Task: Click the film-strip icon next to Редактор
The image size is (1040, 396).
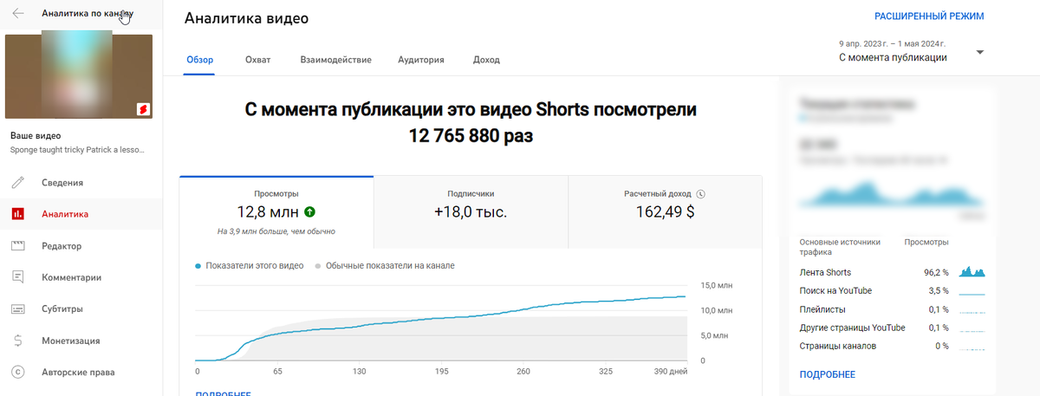Action: [x=18, y=246]
